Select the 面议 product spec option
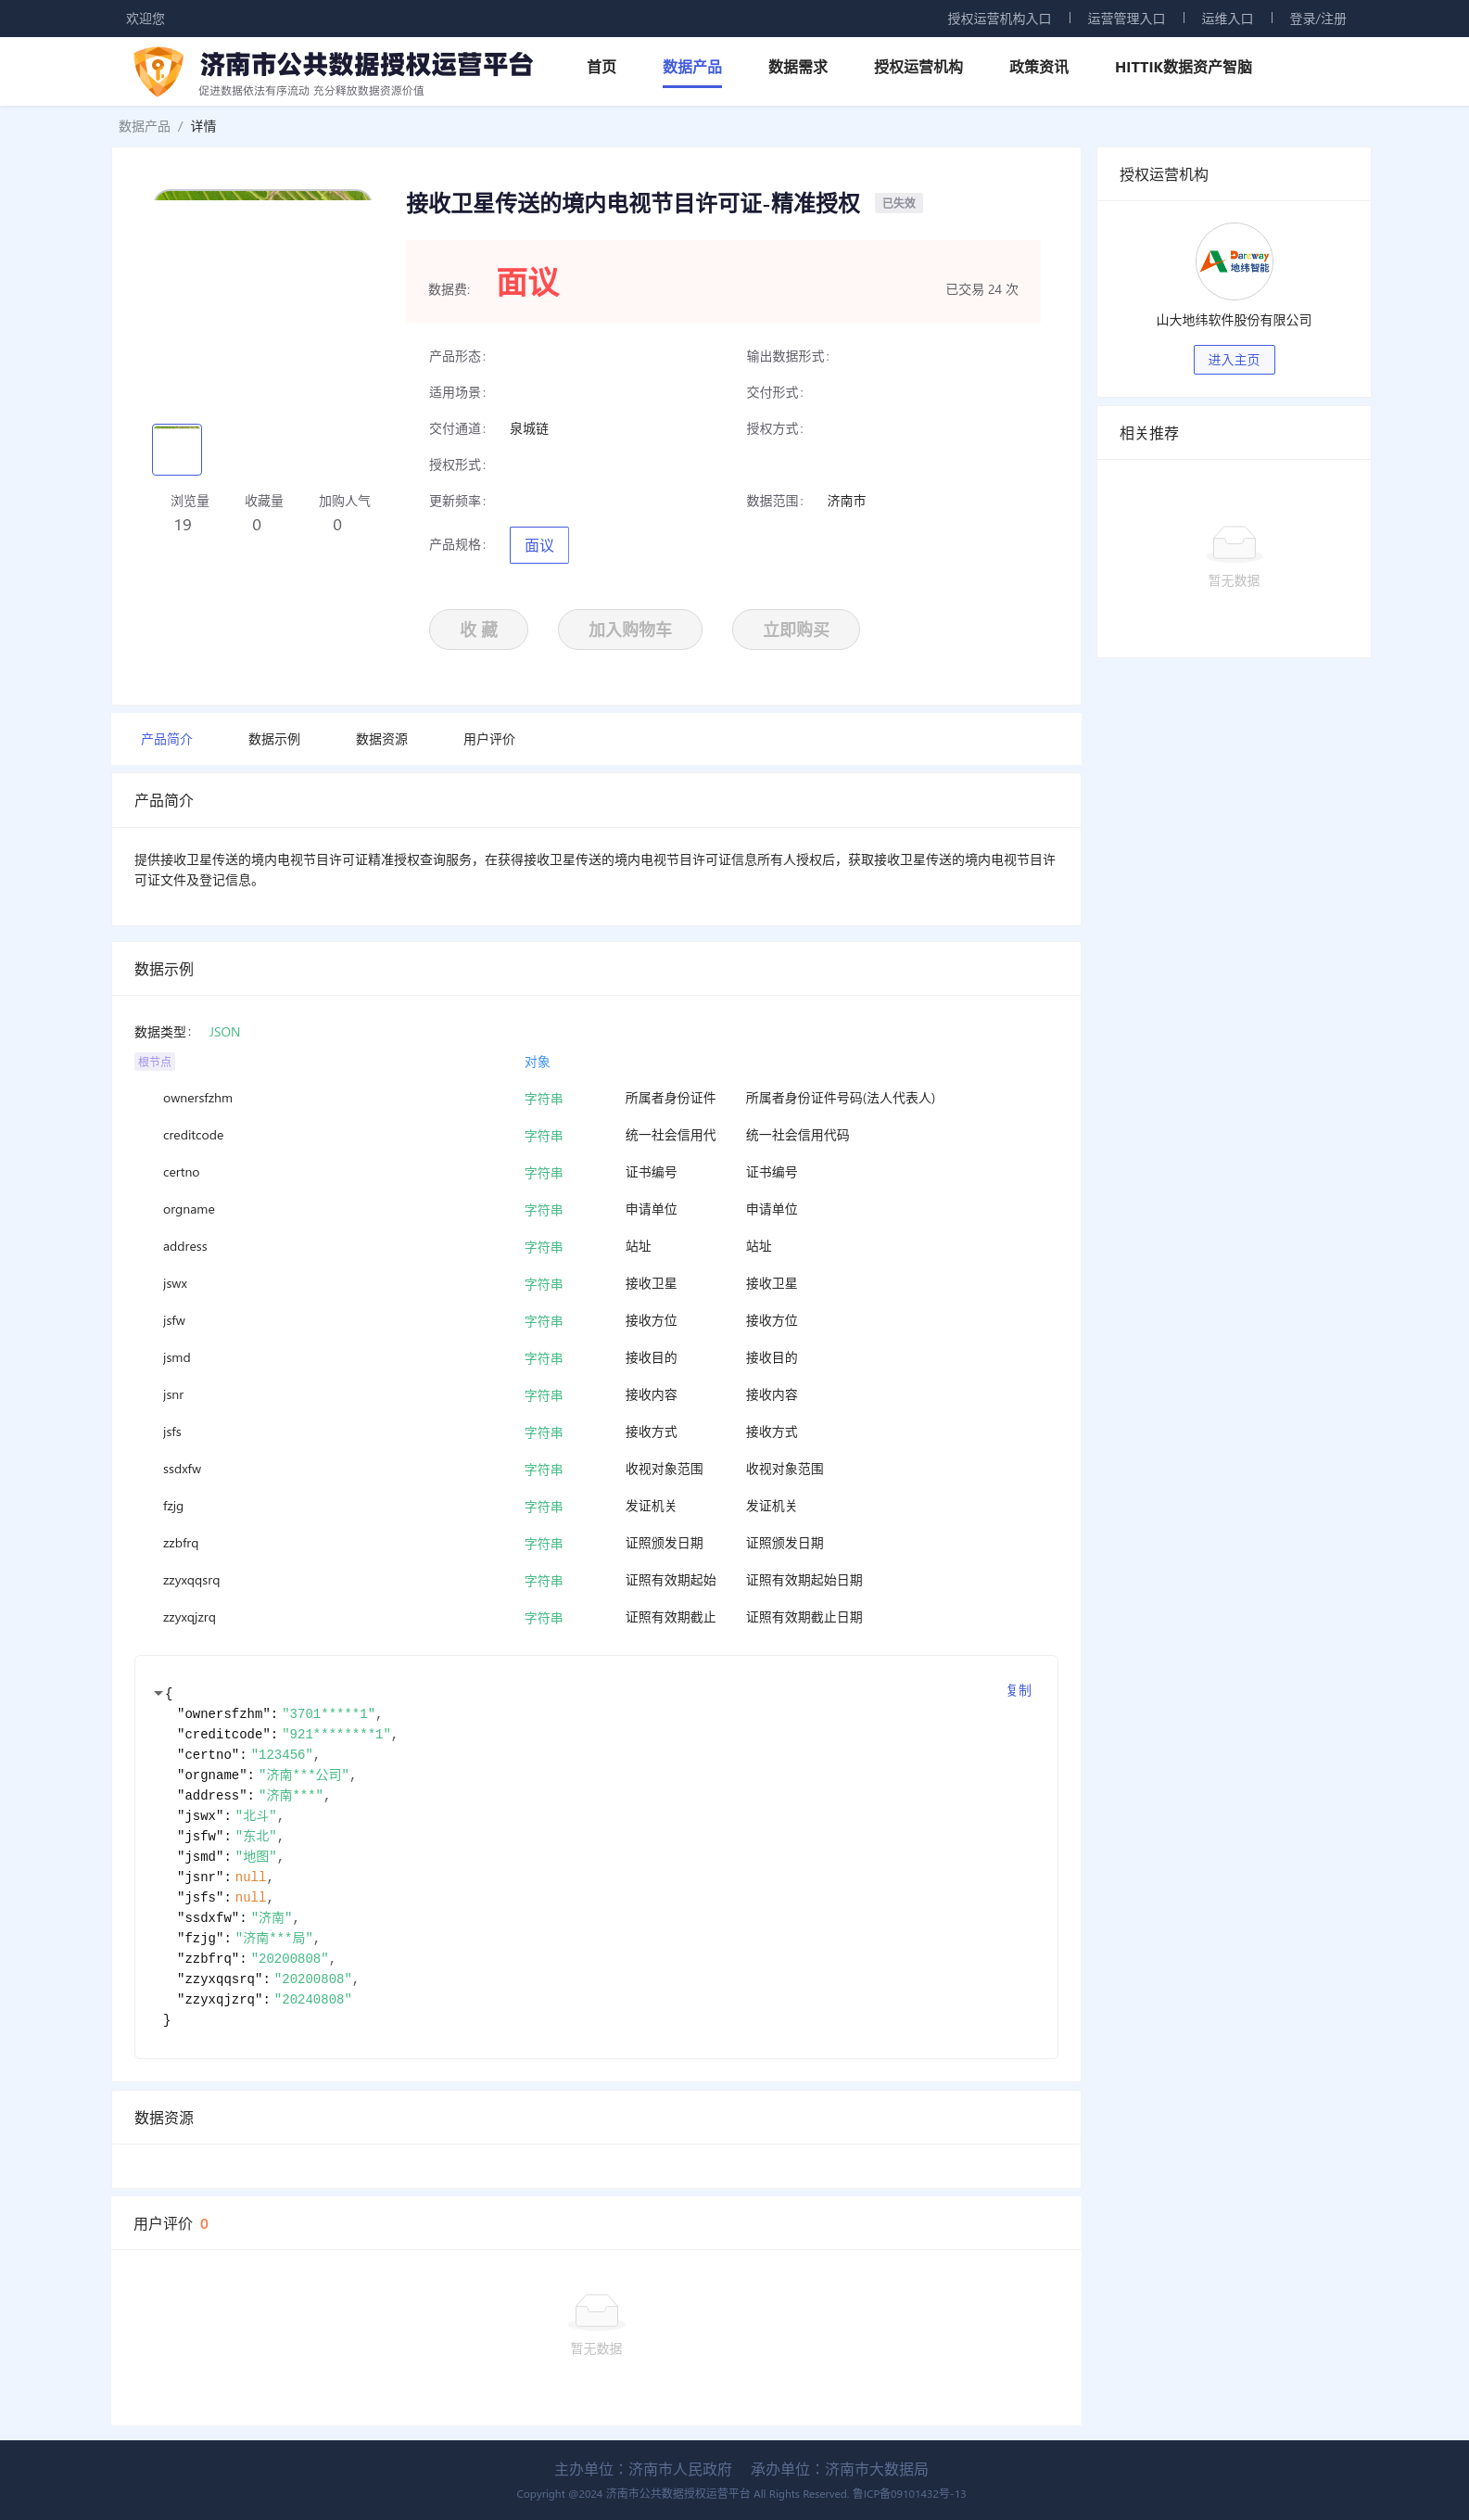 point(538,545)
